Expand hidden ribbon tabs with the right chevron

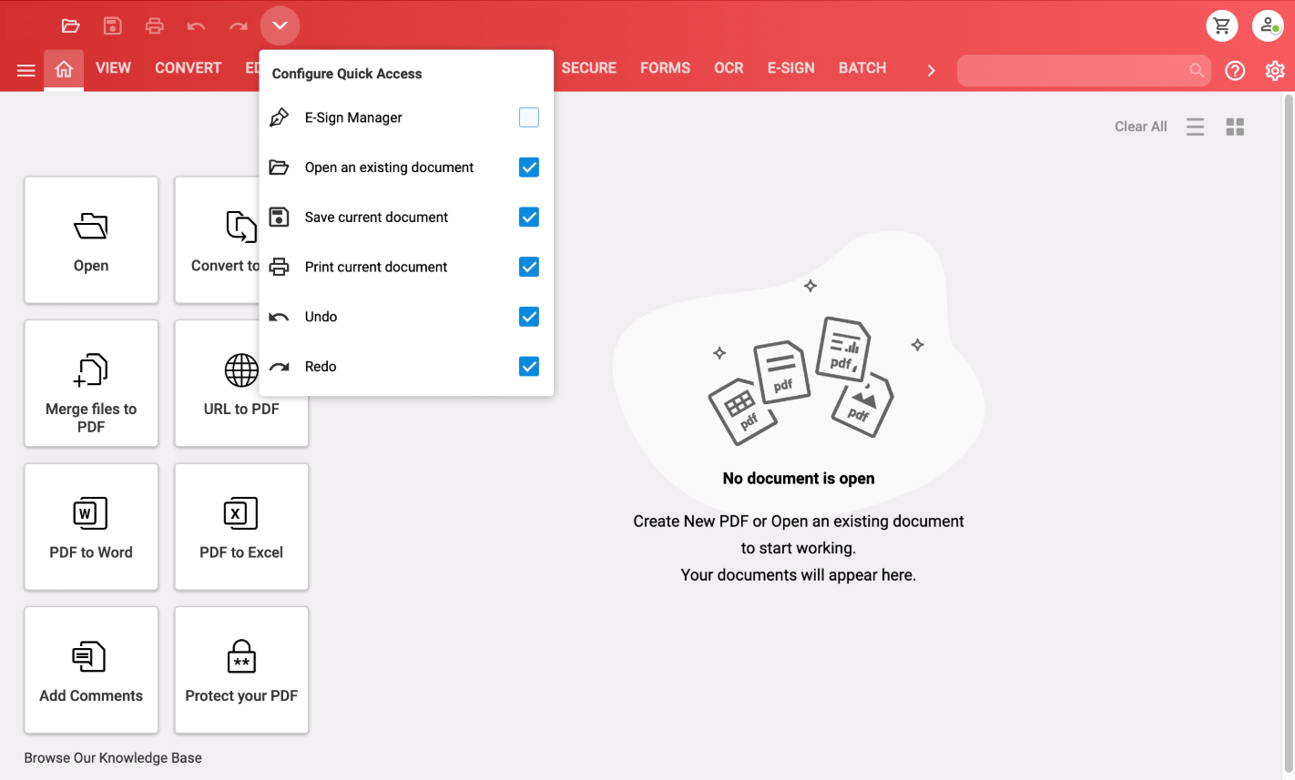click(x=931, y=69)
